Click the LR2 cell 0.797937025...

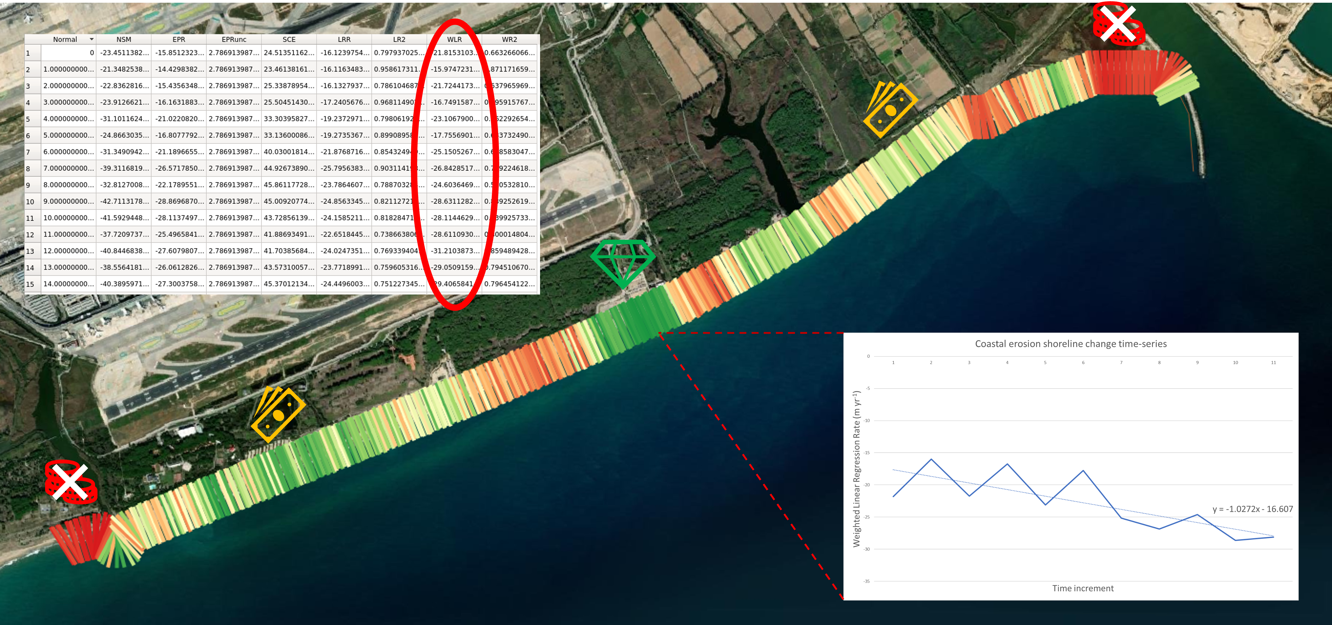(x=399, y=53)
